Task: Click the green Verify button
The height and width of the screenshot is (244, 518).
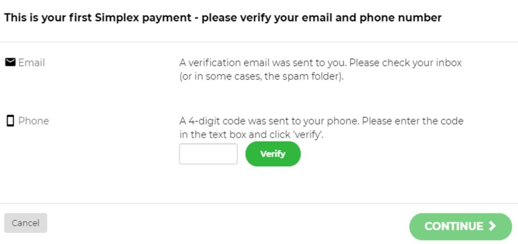Action: point(273,154)
